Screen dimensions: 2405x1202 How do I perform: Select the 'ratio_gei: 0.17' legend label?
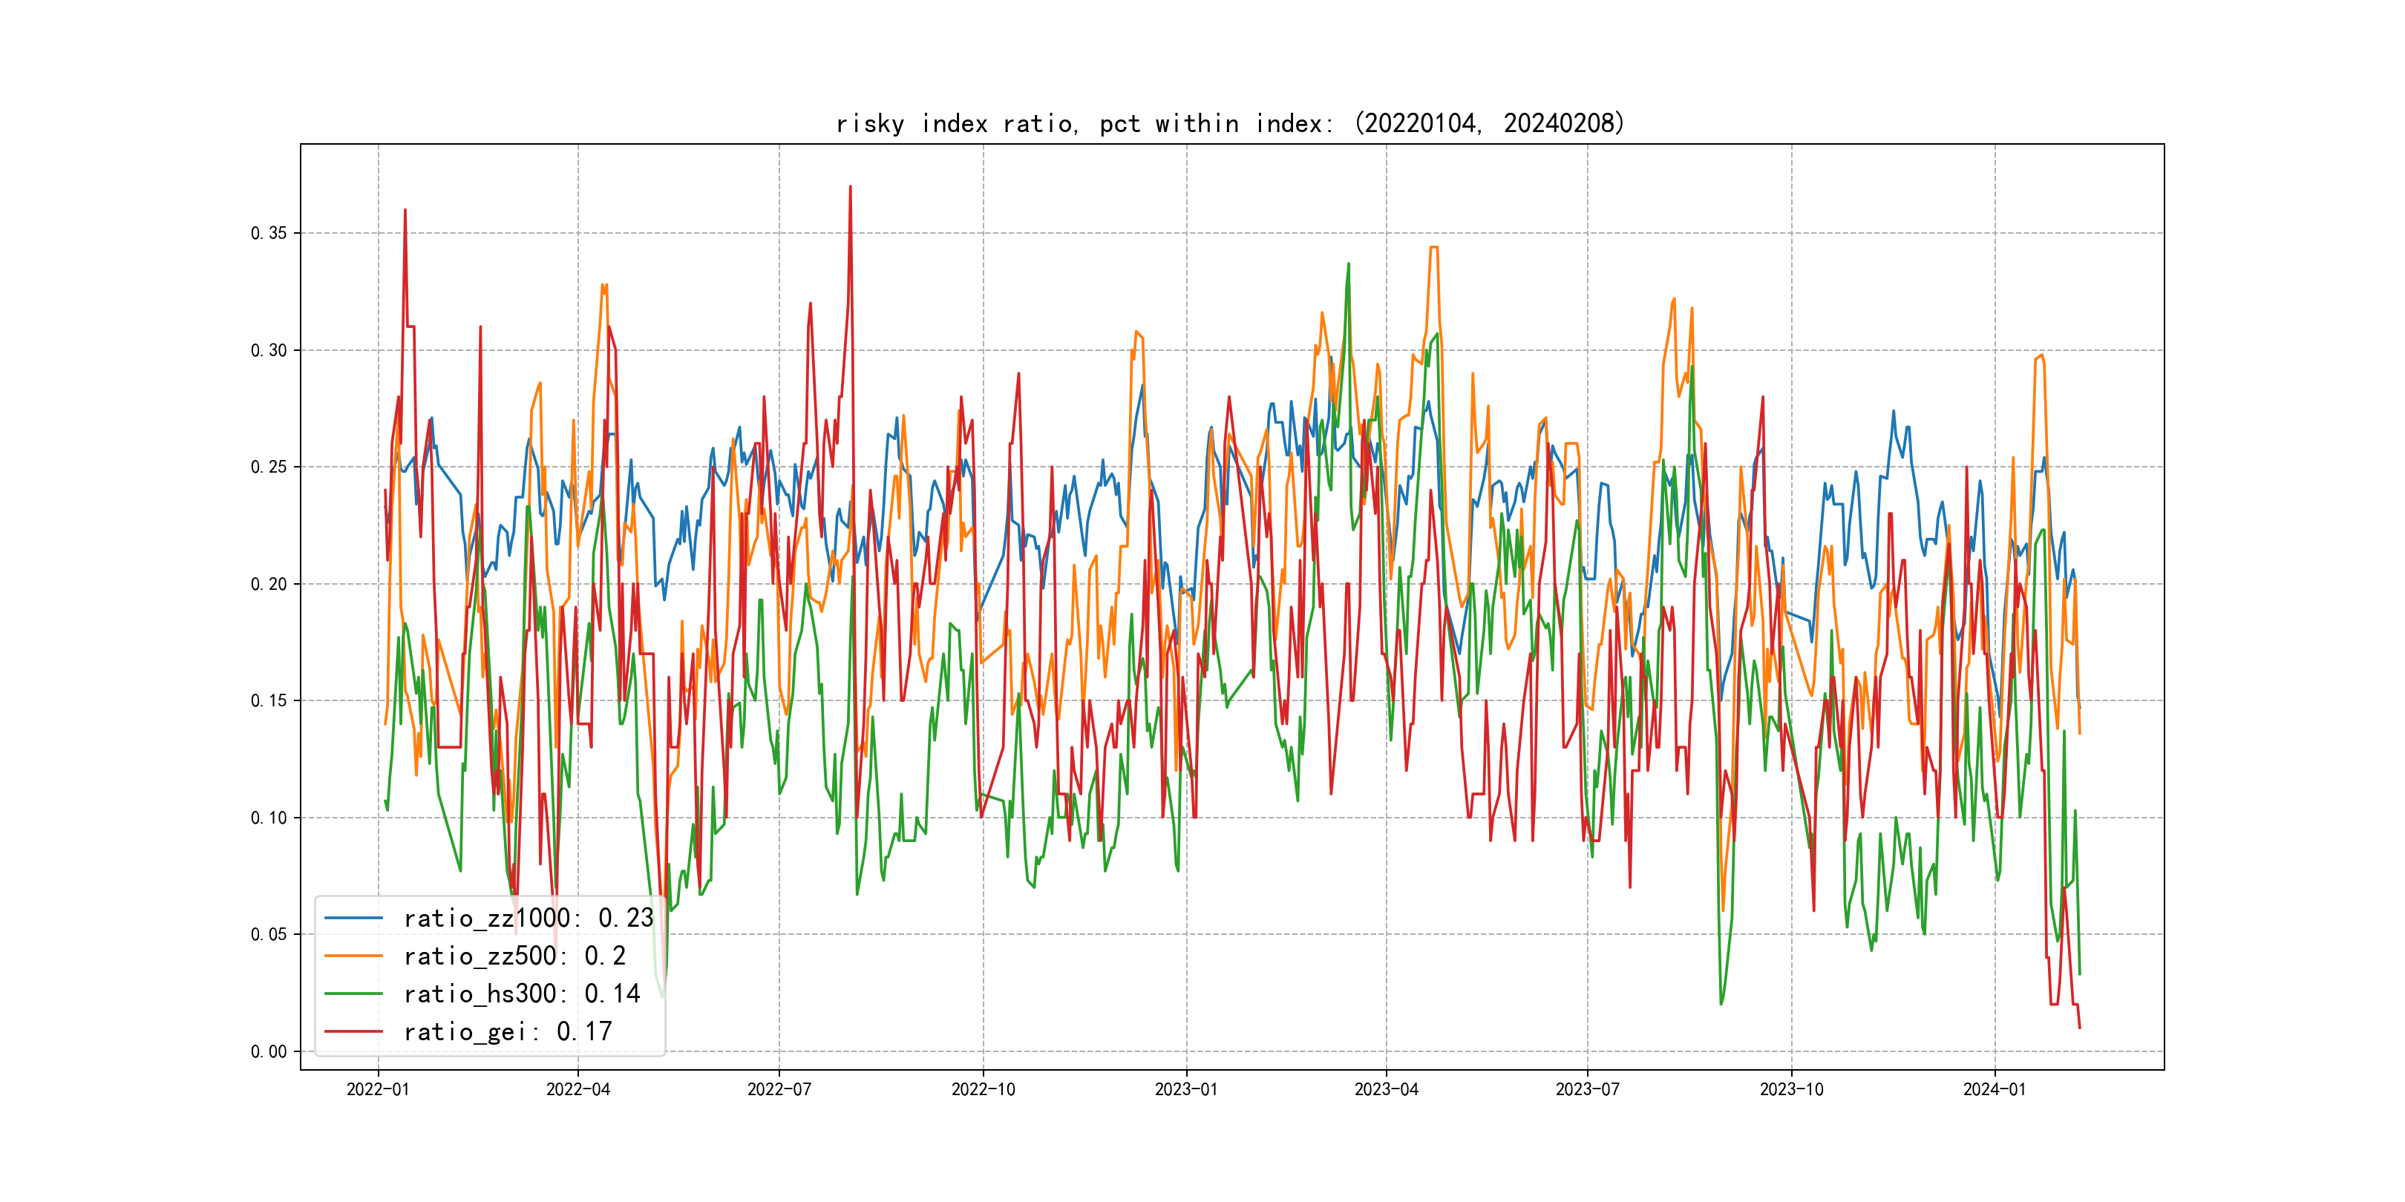click(x=508, y=1031)
